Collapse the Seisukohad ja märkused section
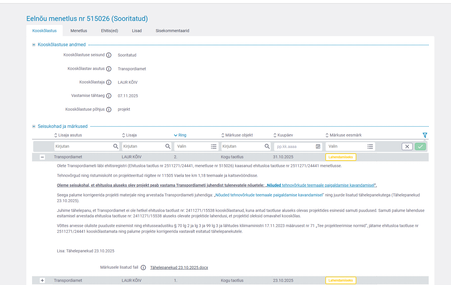 point(34,126)
